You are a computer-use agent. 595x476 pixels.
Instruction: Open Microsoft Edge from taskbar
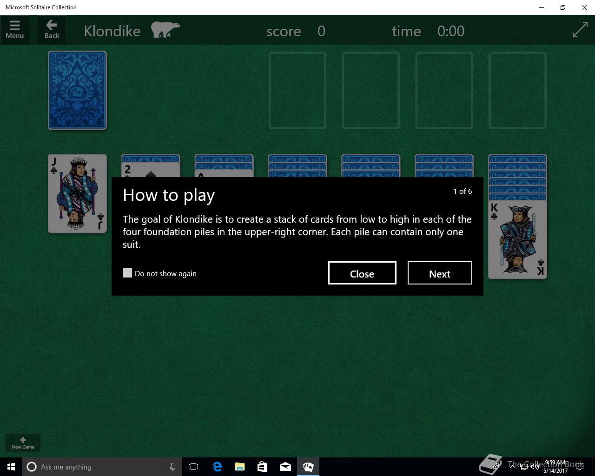click(x=217, y=467)
